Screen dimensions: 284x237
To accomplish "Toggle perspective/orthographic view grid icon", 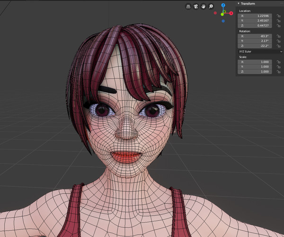I will pos(188,7).
